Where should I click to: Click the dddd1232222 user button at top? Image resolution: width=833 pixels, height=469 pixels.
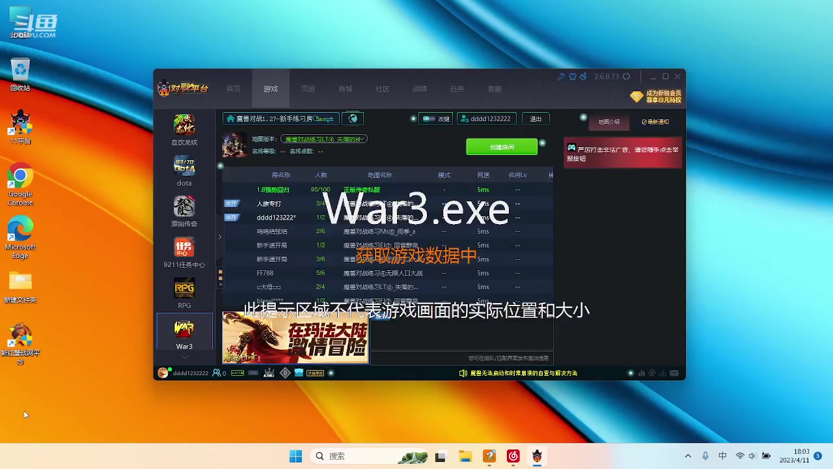pos(487,119)
